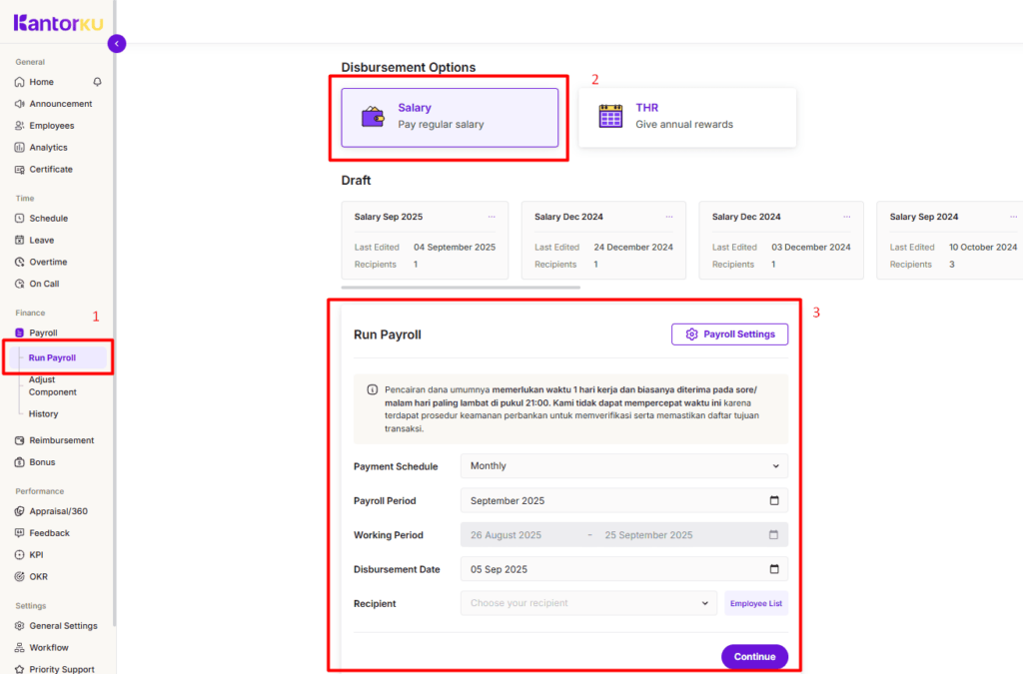1023x674 pixels.
Task: Open Announcement from the megaphone icon
Action: click(x=20, y=104)
